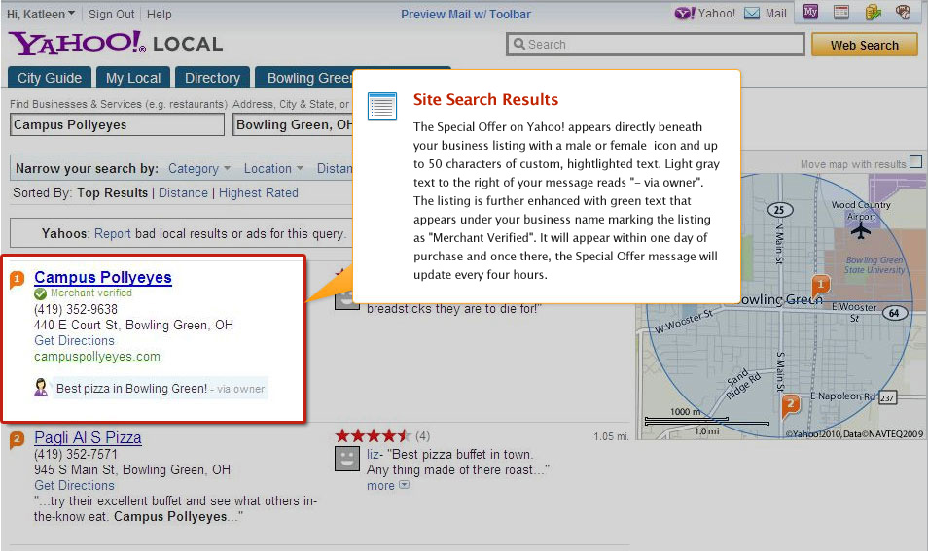This screenshot has height=551, width=928.
Task: Click the globe icon in top toolbar
Action: (903, 12)
